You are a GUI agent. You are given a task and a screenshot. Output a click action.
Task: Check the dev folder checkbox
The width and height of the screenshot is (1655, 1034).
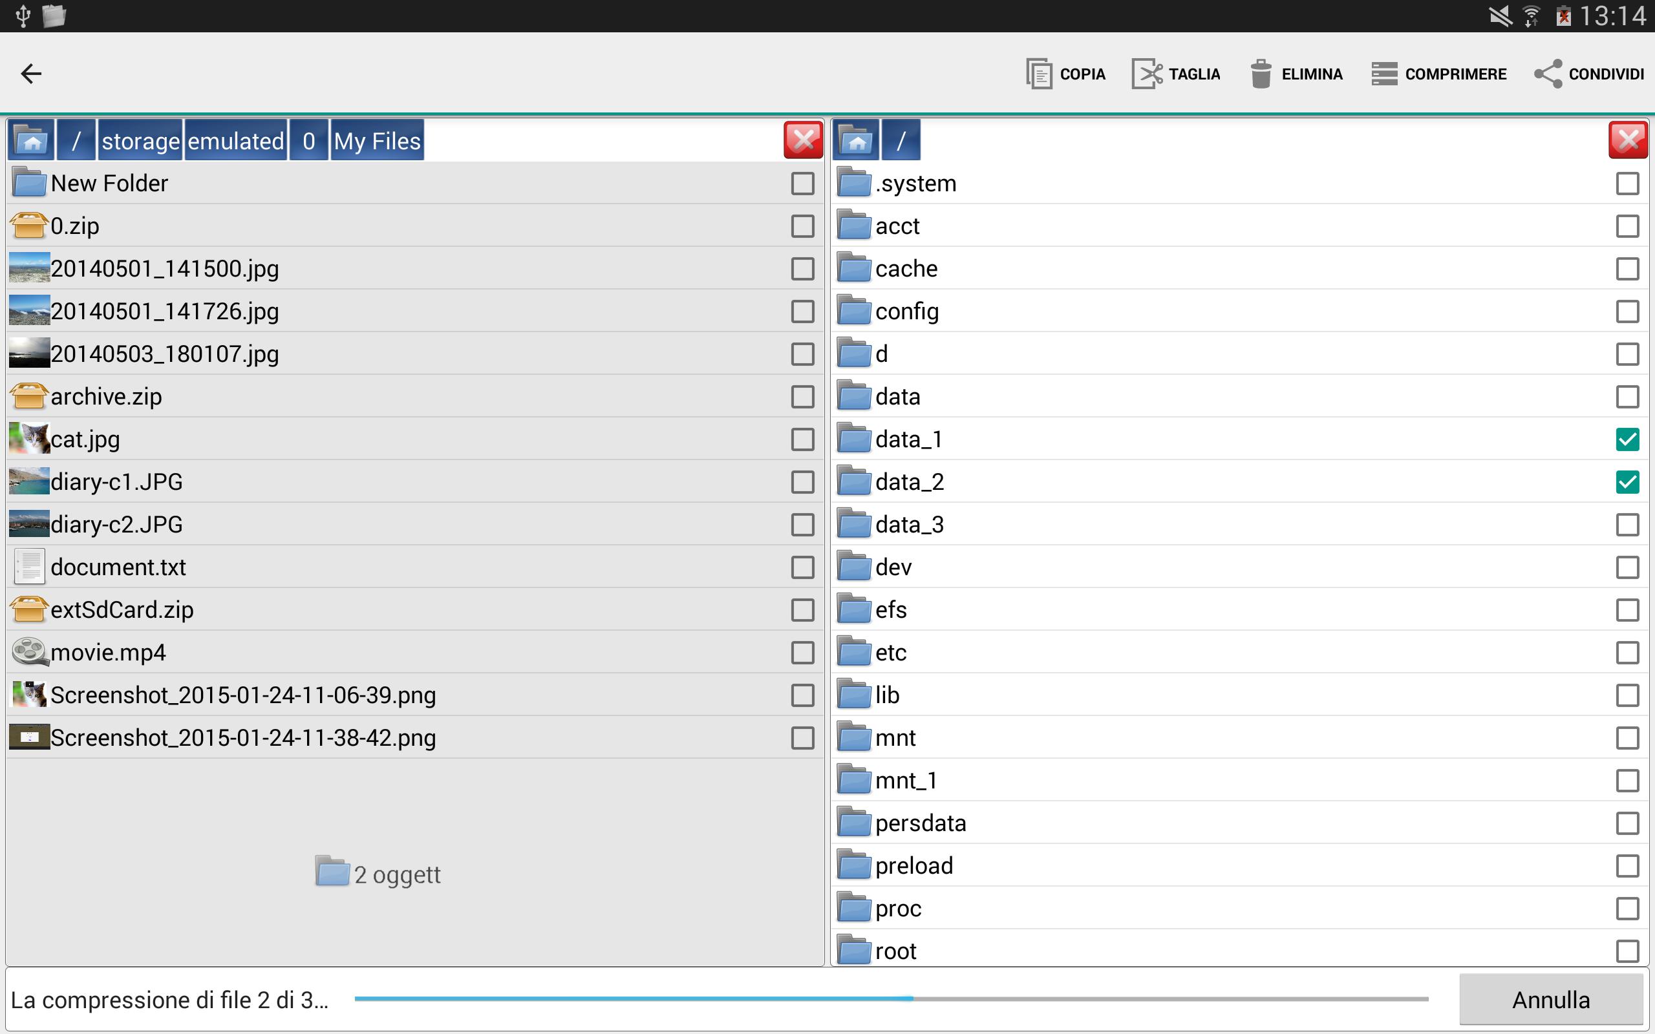1627,567
